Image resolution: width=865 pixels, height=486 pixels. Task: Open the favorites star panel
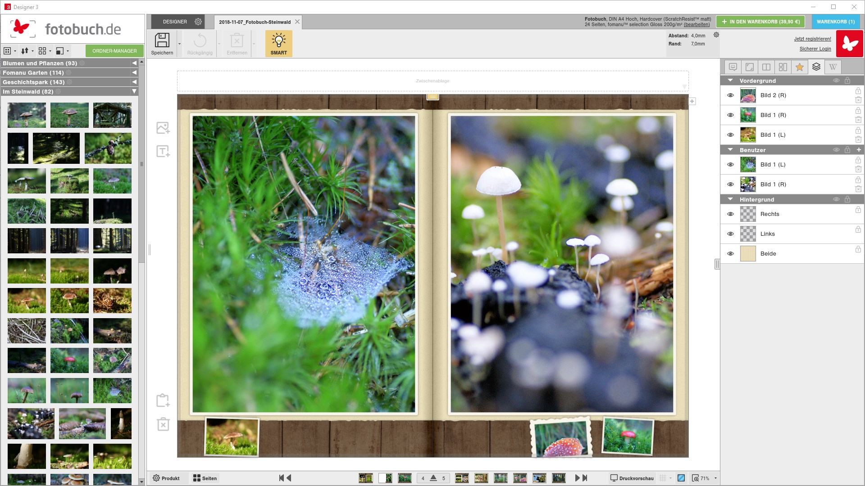click(800, 67)
